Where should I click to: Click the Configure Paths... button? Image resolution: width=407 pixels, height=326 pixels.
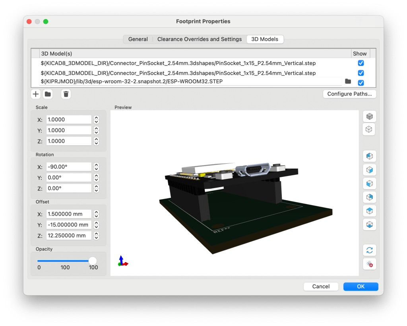349,94
